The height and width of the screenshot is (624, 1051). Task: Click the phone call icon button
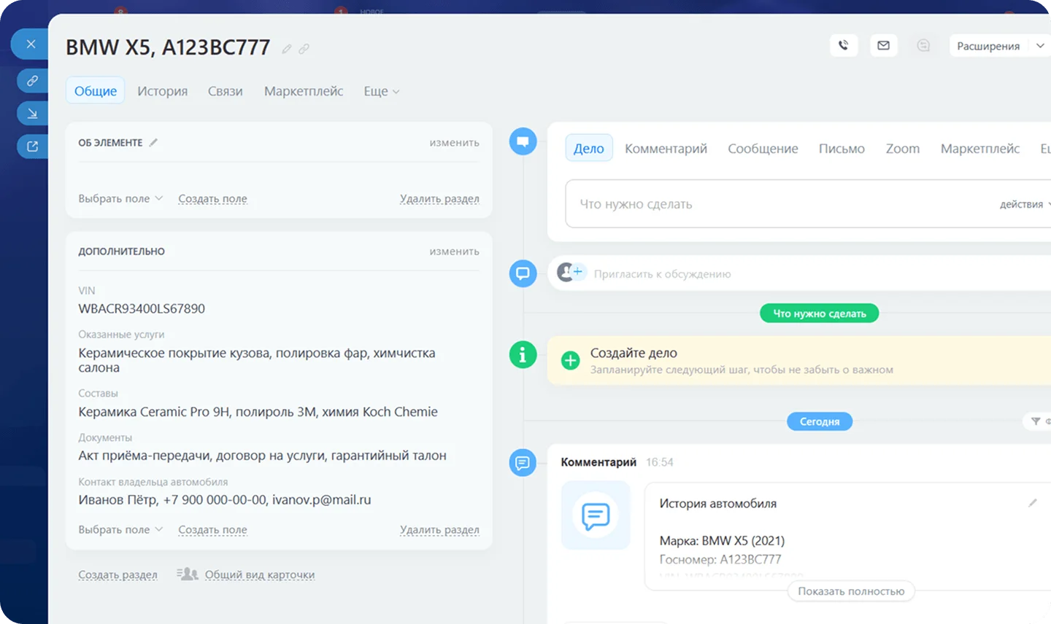[x=844, y=45]
